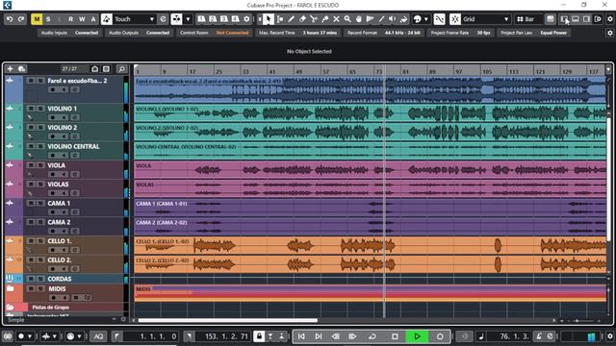Select the Split scissors tool
The height and width of the screenshot is (346, 616).
[314, 19]
